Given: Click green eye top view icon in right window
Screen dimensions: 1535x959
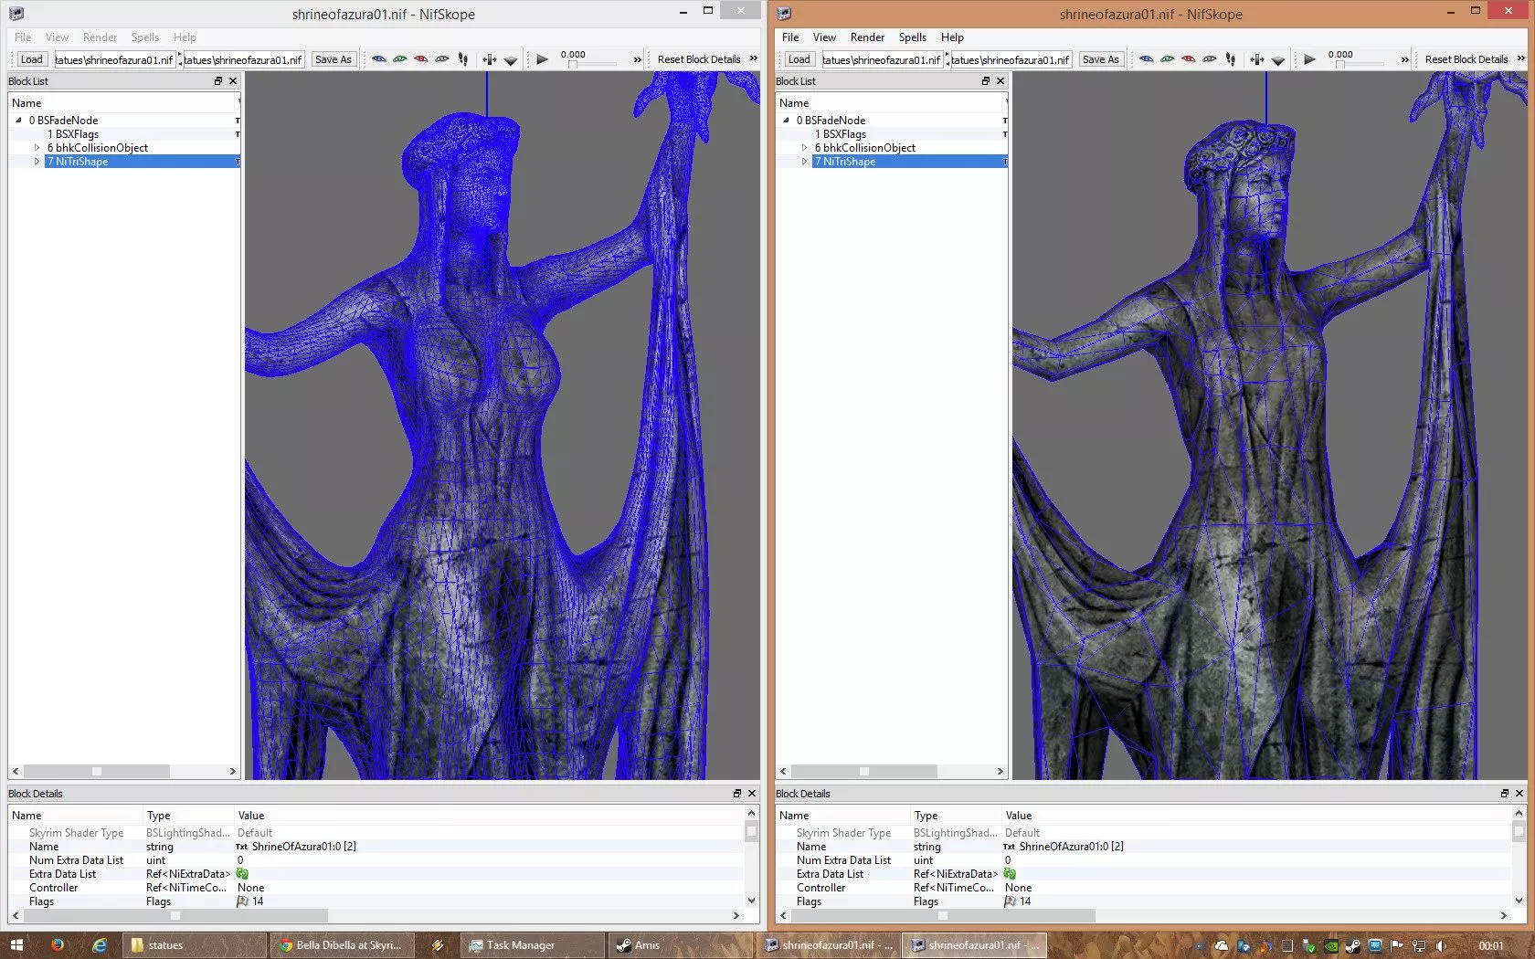Looking at the screenshot, I should [1167, 59].
